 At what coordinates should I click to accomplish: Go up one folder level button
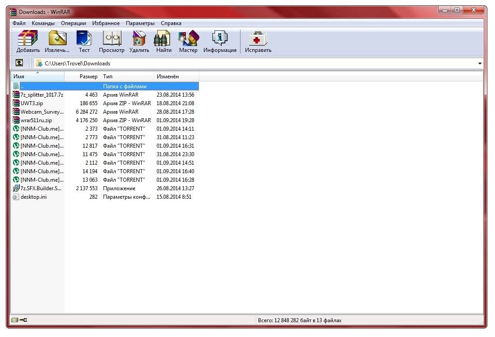point(19,63)
